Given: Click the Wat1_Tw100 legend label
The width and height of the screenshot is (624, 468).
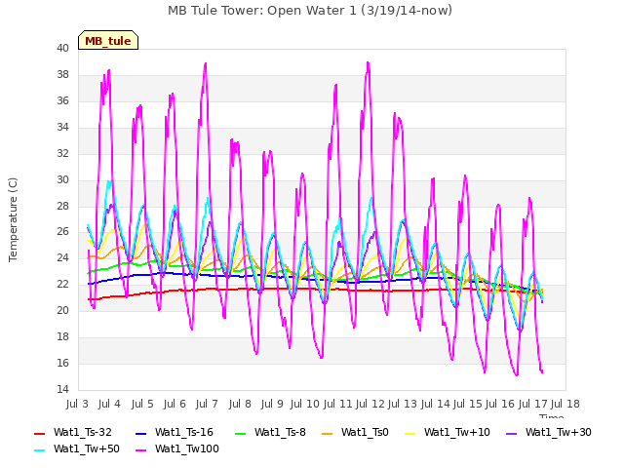Looking at the screenshot, I should click(187, 448).
